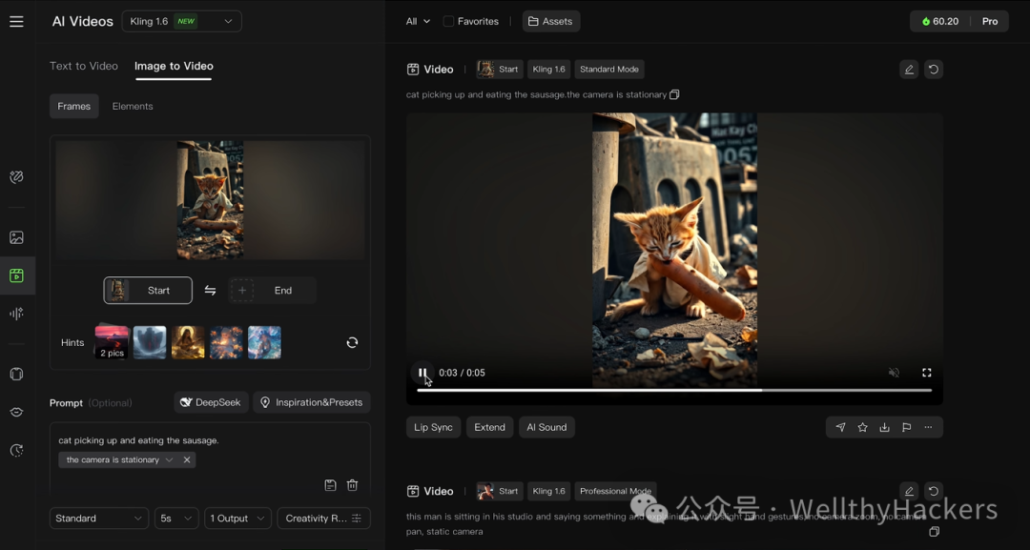Expand the camera is stationary tag dropdown
Image resolution: width=1030 pixels, height=550 pixels.
(x=170, y=460)
